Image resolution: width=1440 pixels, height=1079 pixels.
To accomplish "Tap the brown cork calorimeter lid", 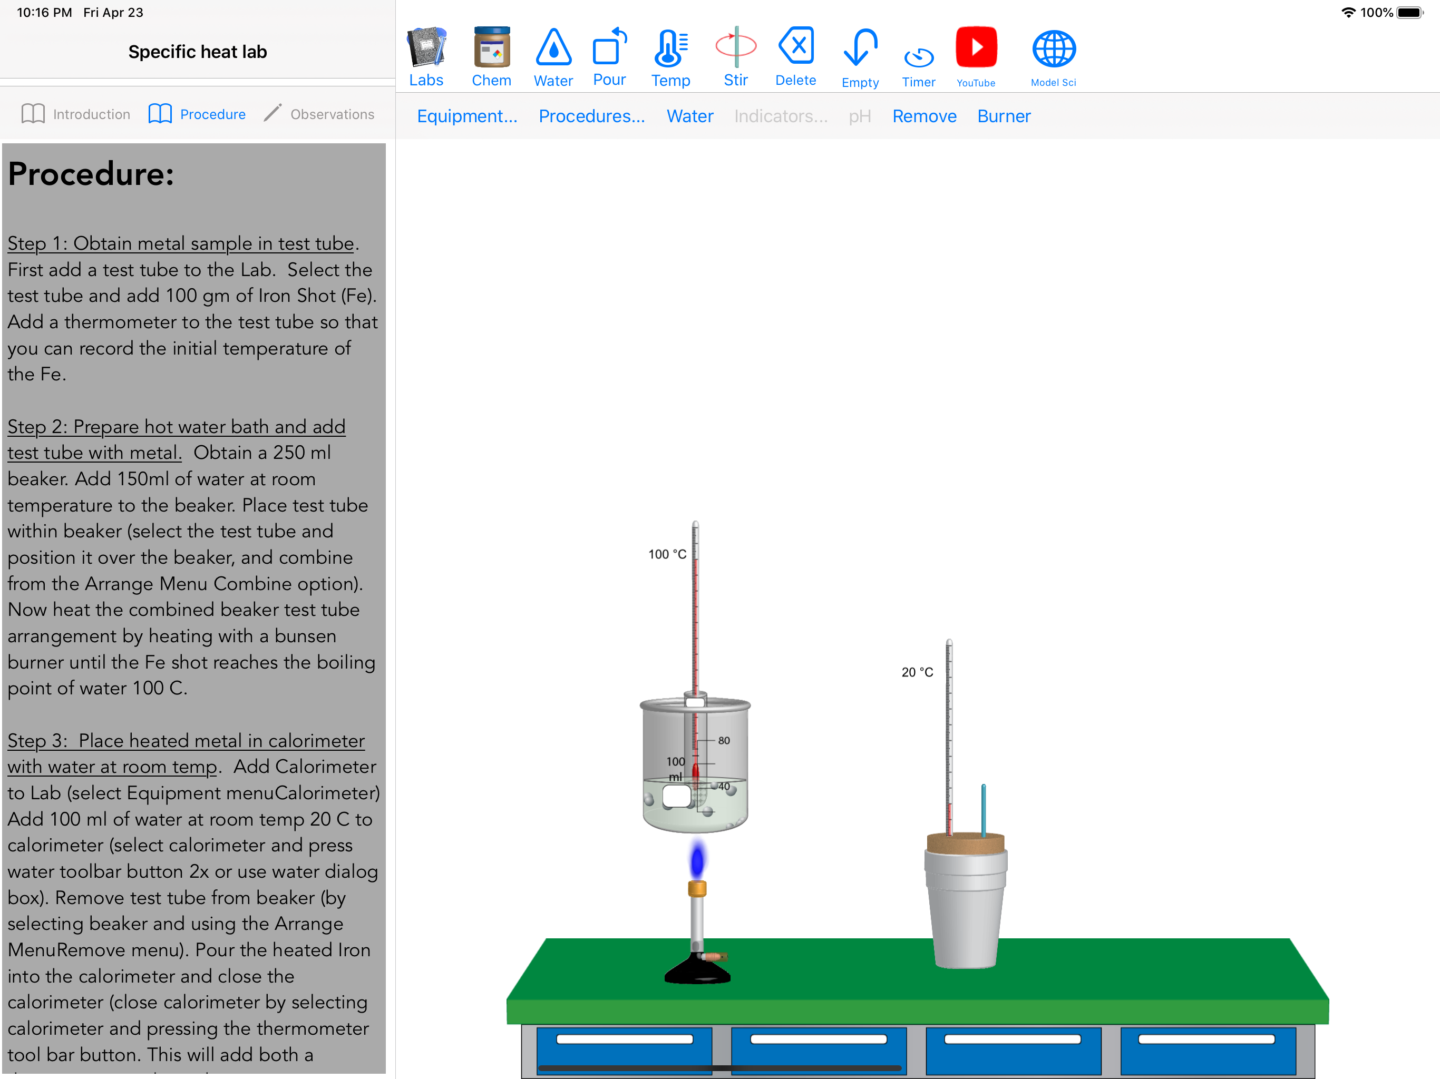I will coord(966,843).
